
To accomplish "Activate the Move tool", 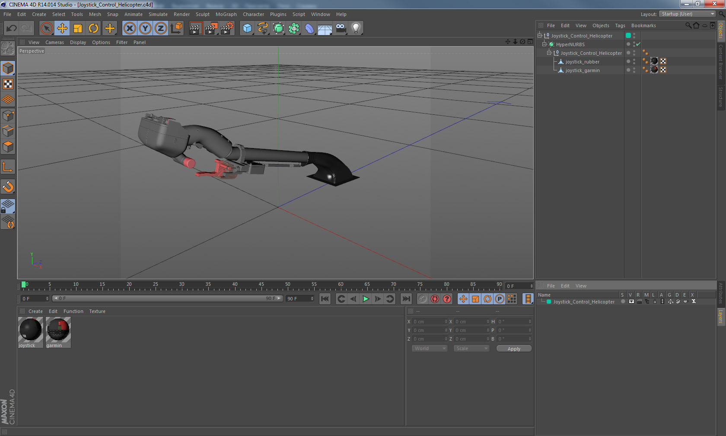I will [62, 28].
